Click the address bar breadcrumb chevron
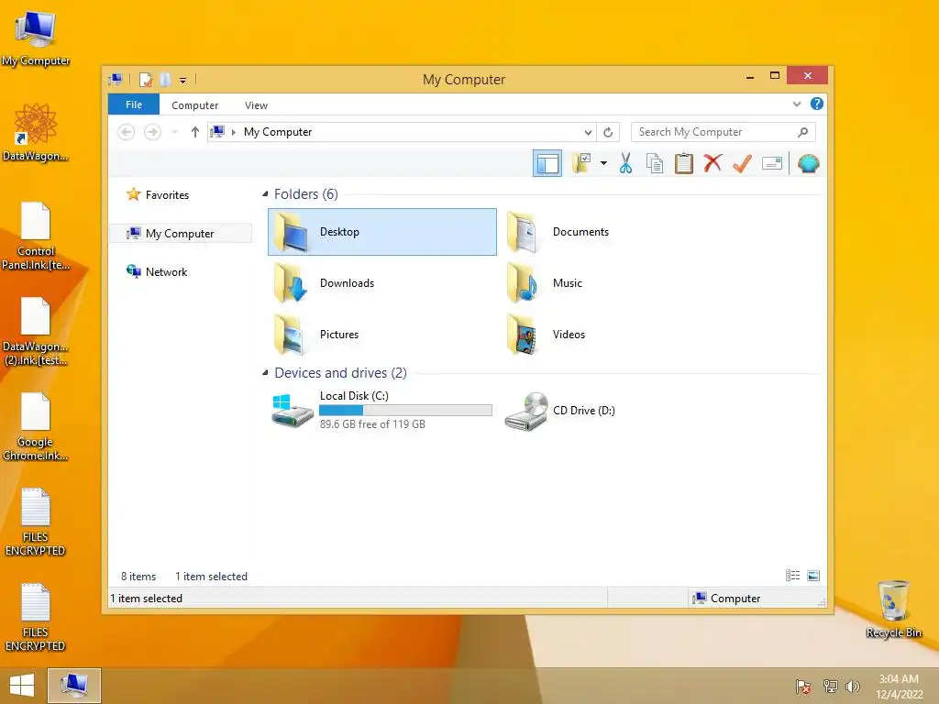 (234, 132)
